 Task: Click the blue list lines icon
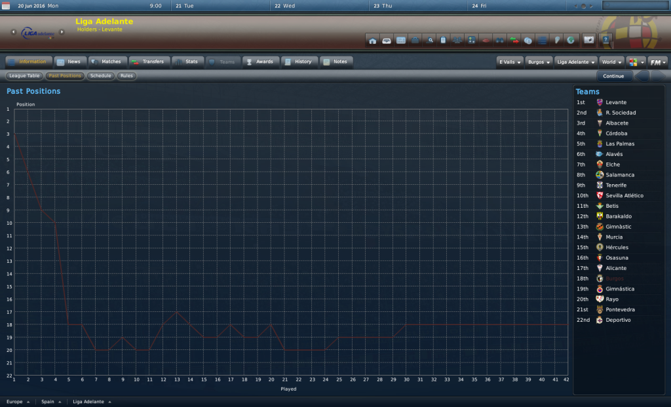point(542,40)
